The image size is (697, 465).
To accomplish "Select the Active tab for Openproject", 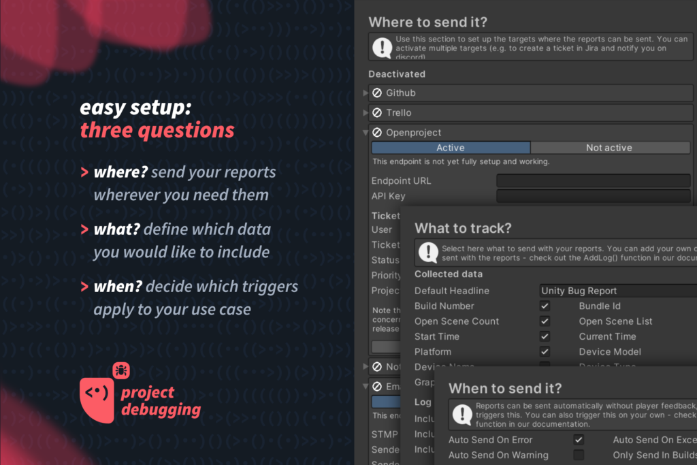I will [450, 148].
